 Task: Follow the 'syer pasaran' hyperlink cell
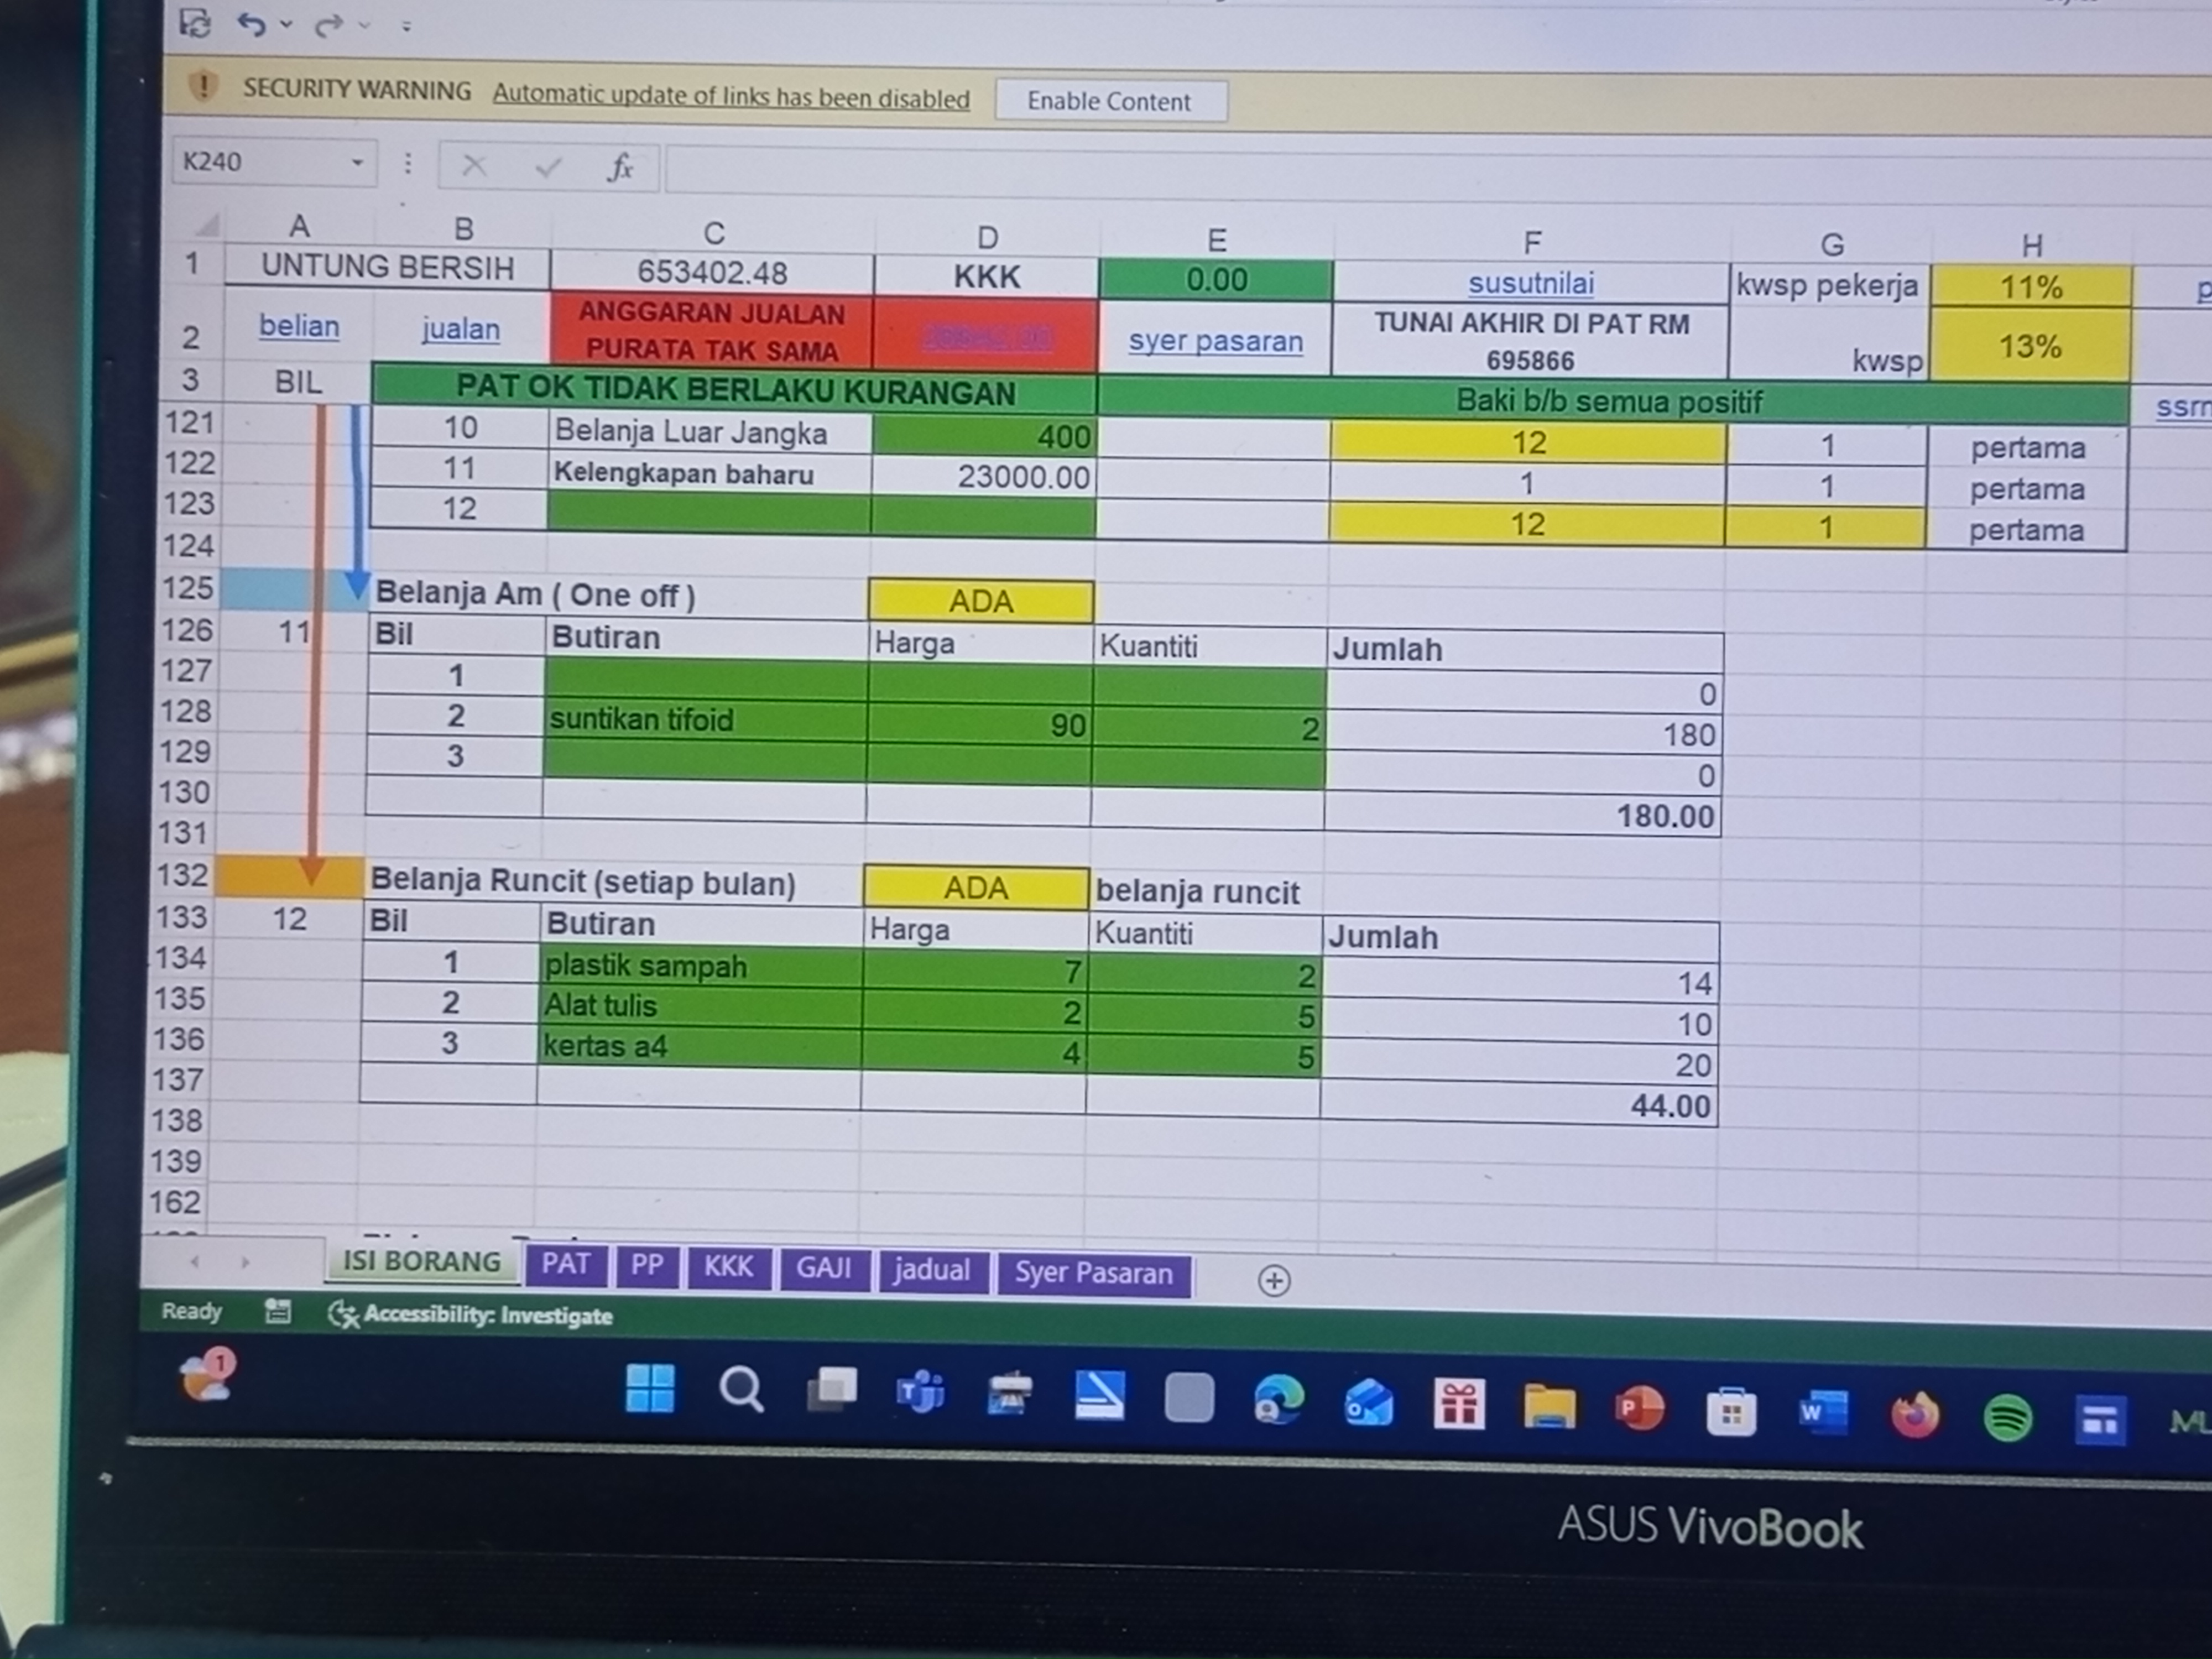(1216, 341)
